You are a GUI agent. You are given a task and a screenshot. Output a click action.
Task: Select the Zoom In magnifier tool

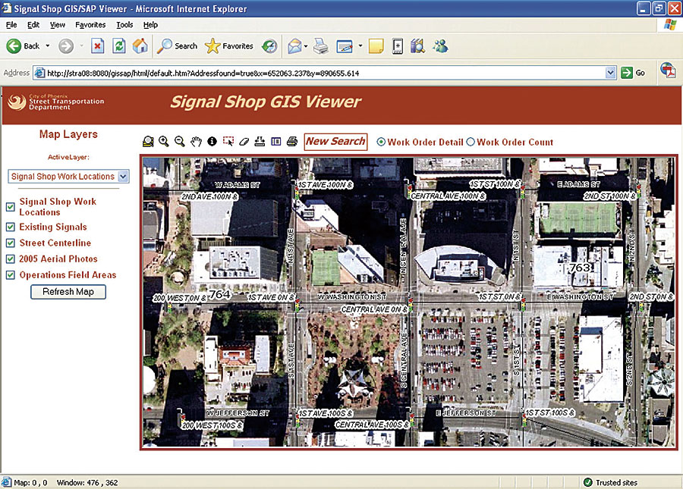pyautogui.click(x=164, y=141)
